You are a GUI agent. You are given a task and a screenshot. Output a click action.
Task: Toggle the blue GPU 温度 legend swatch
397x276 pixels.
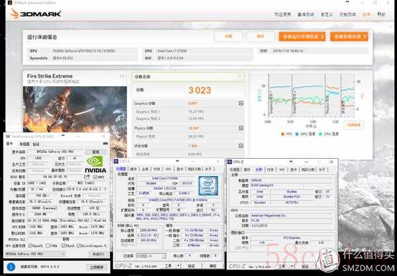[297, 134]
